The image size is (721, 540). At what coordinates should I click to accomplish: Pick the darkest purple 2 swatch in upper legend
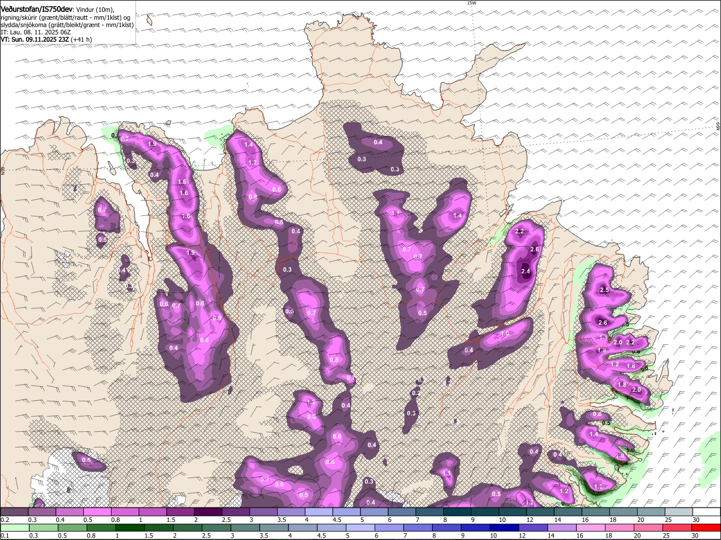coord(208,512)
